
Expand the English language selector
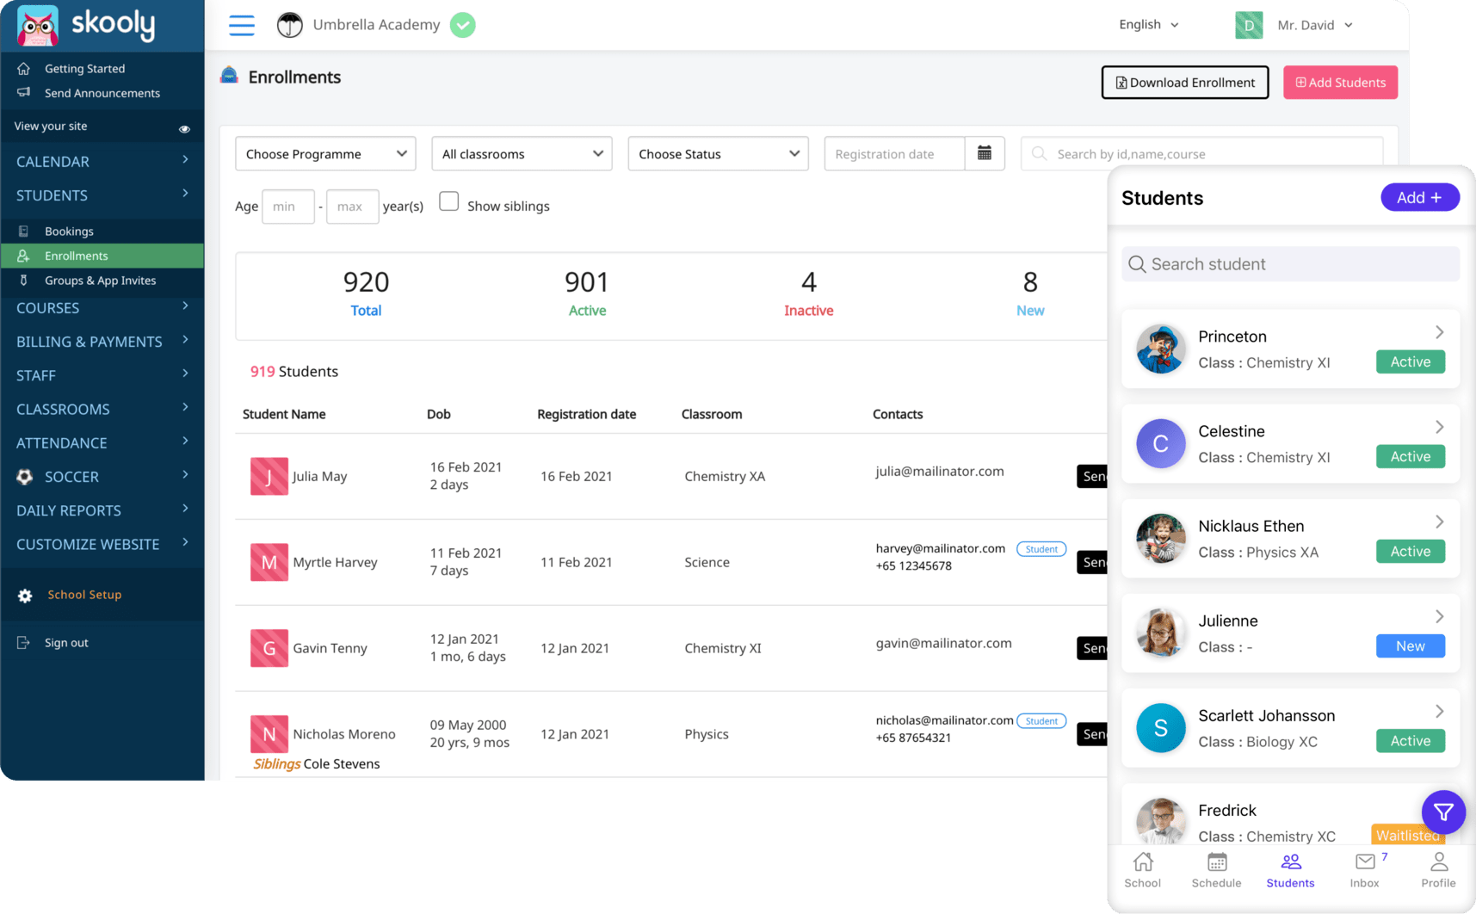click(x=1148, y=24)
